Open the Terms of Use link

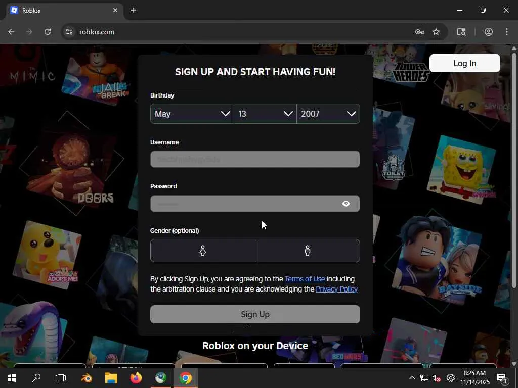point(305,279)
